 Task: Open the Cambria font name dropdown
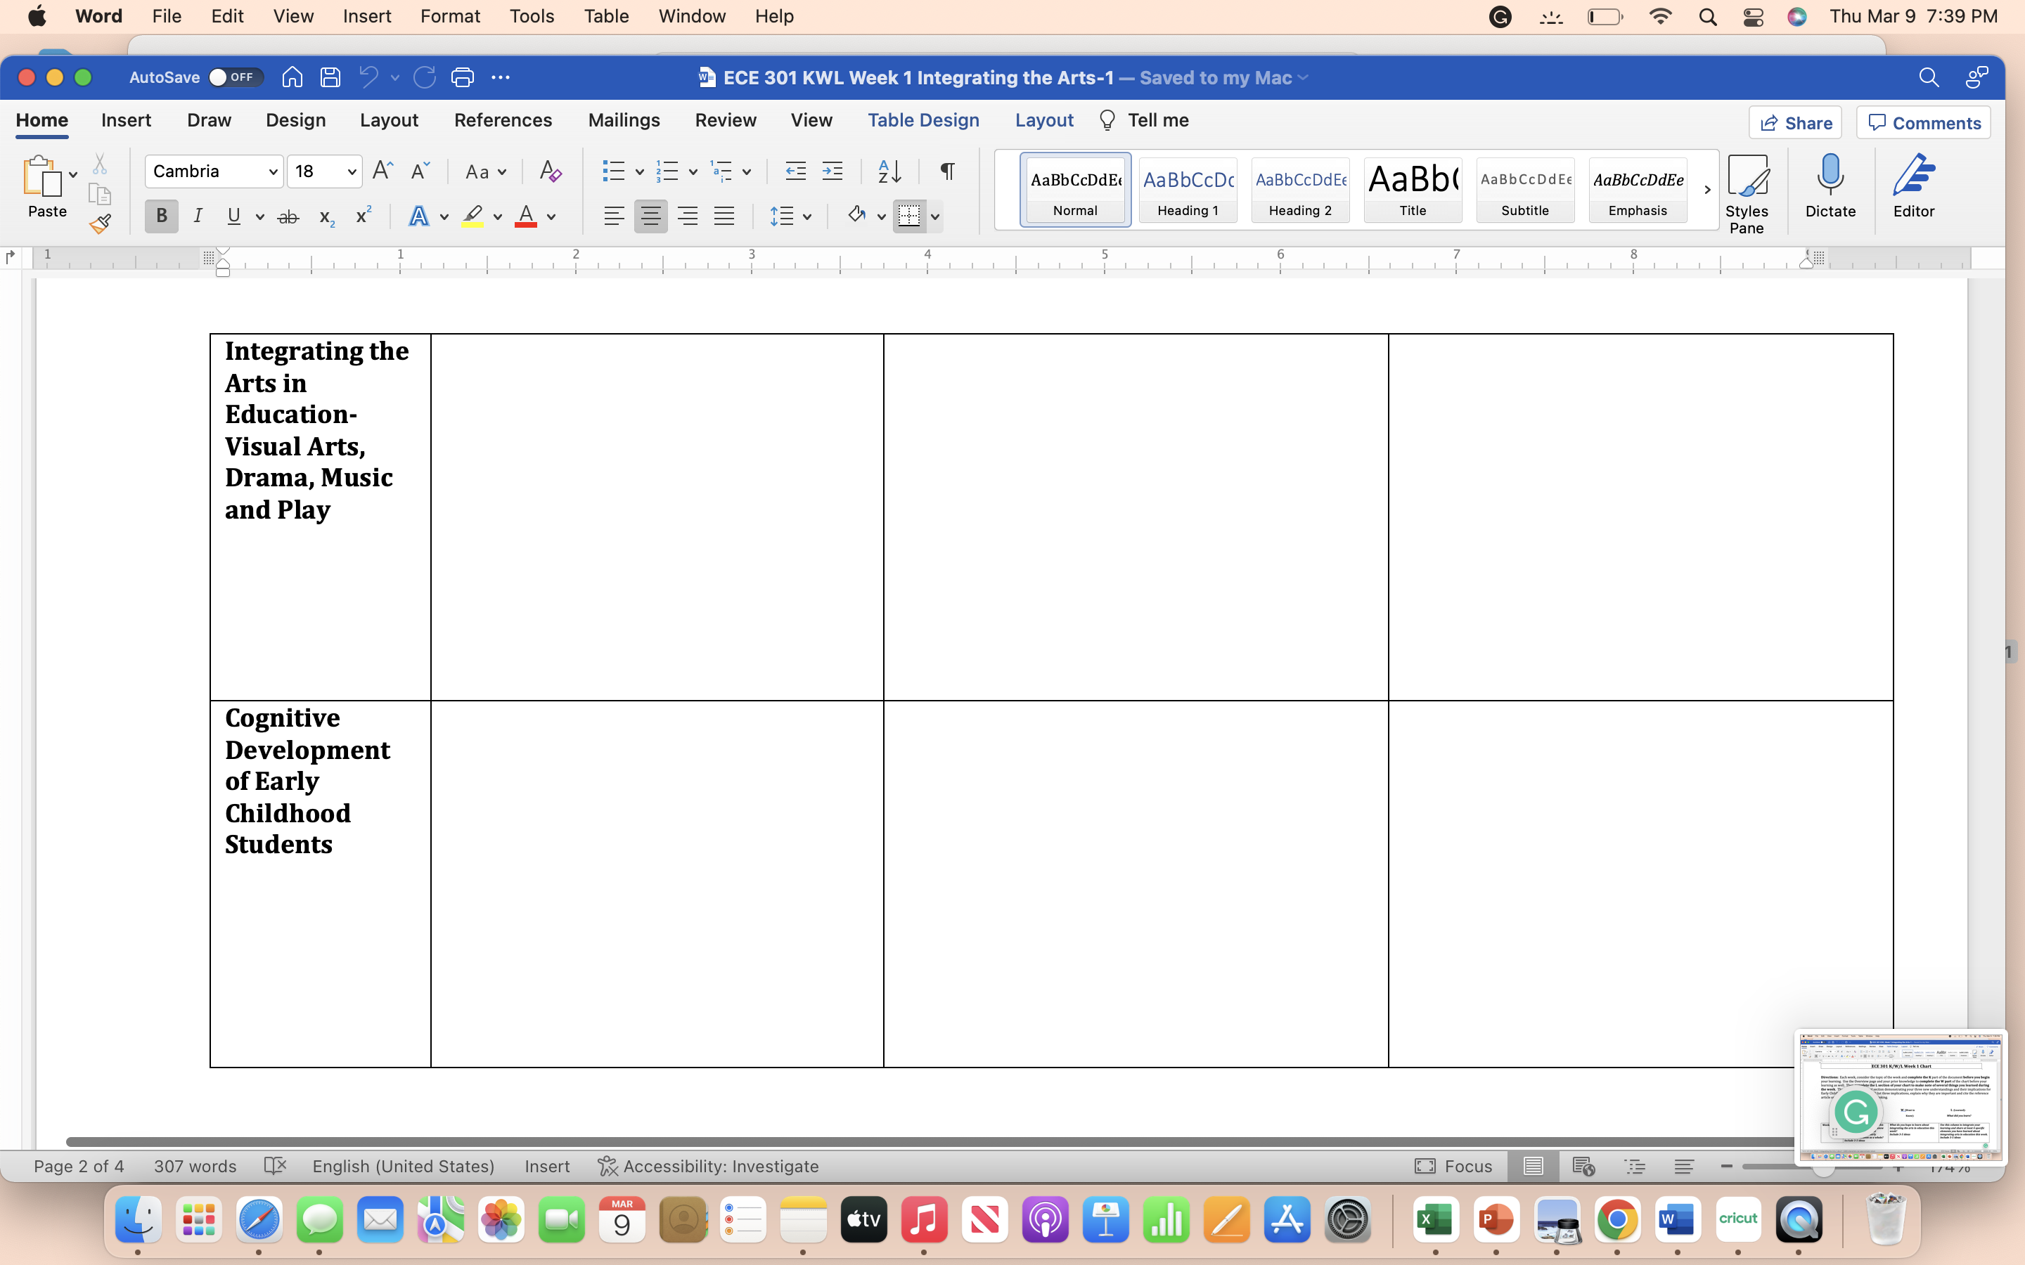(273, 172)
